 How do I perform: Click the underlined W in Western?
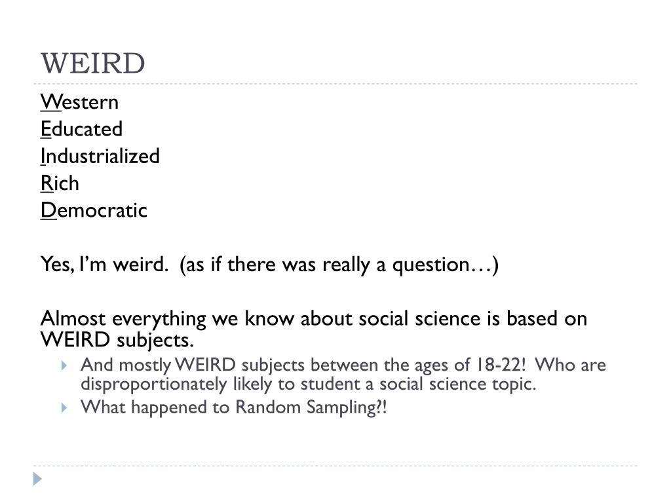click(x=51, y=102)
